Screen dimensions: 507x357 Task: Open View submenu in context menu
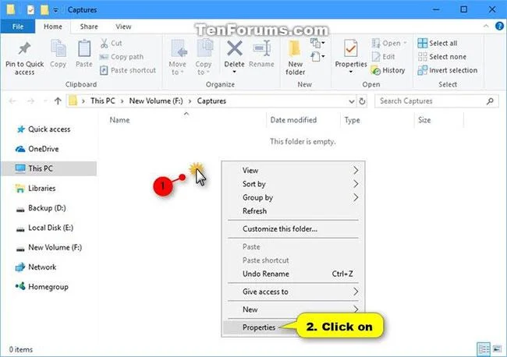[293, 170]
